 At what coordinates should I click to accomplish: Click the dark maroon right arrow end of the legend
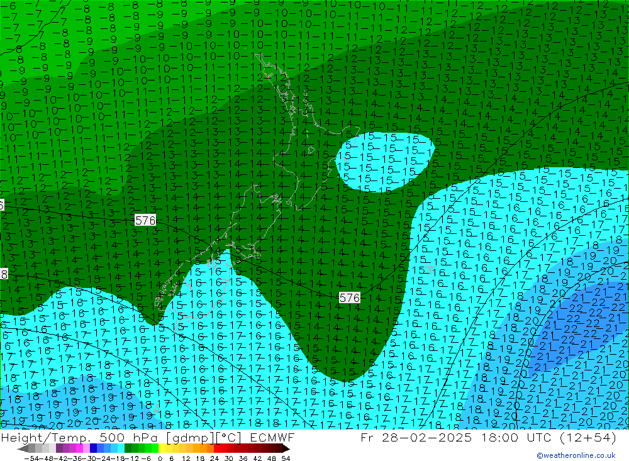pos(286,448)
